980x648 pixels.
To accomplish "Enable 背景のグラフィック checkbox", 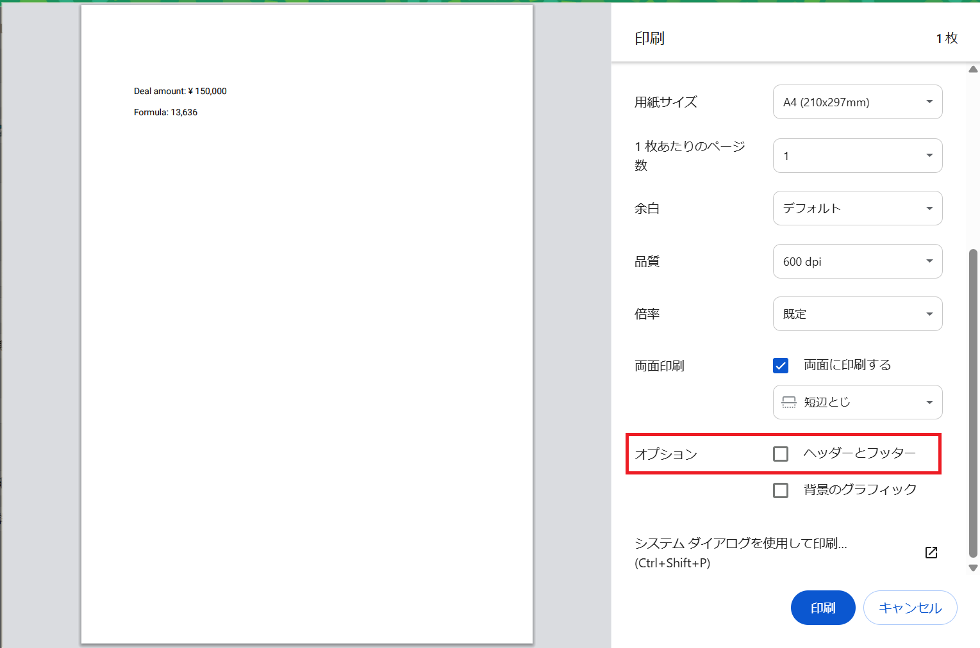I will point(781,490).
